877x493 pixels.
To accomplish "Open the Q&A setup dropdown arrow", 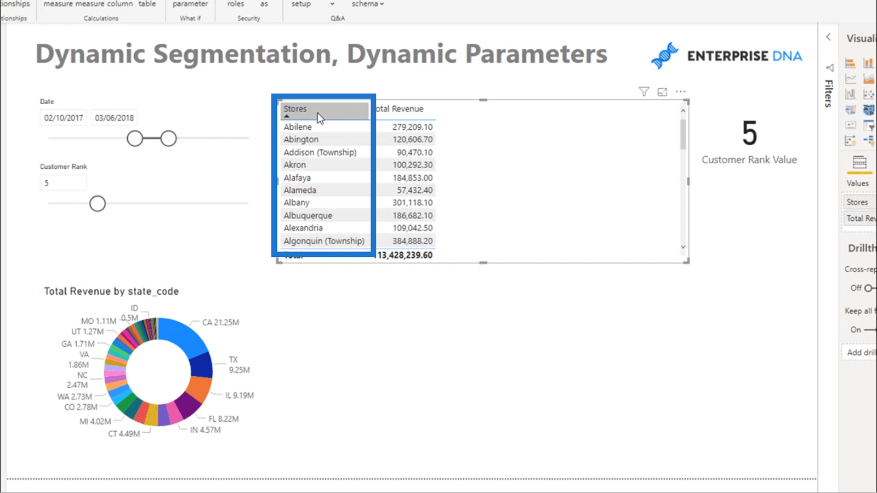I will pyautogui.click(x=332, y=4).
